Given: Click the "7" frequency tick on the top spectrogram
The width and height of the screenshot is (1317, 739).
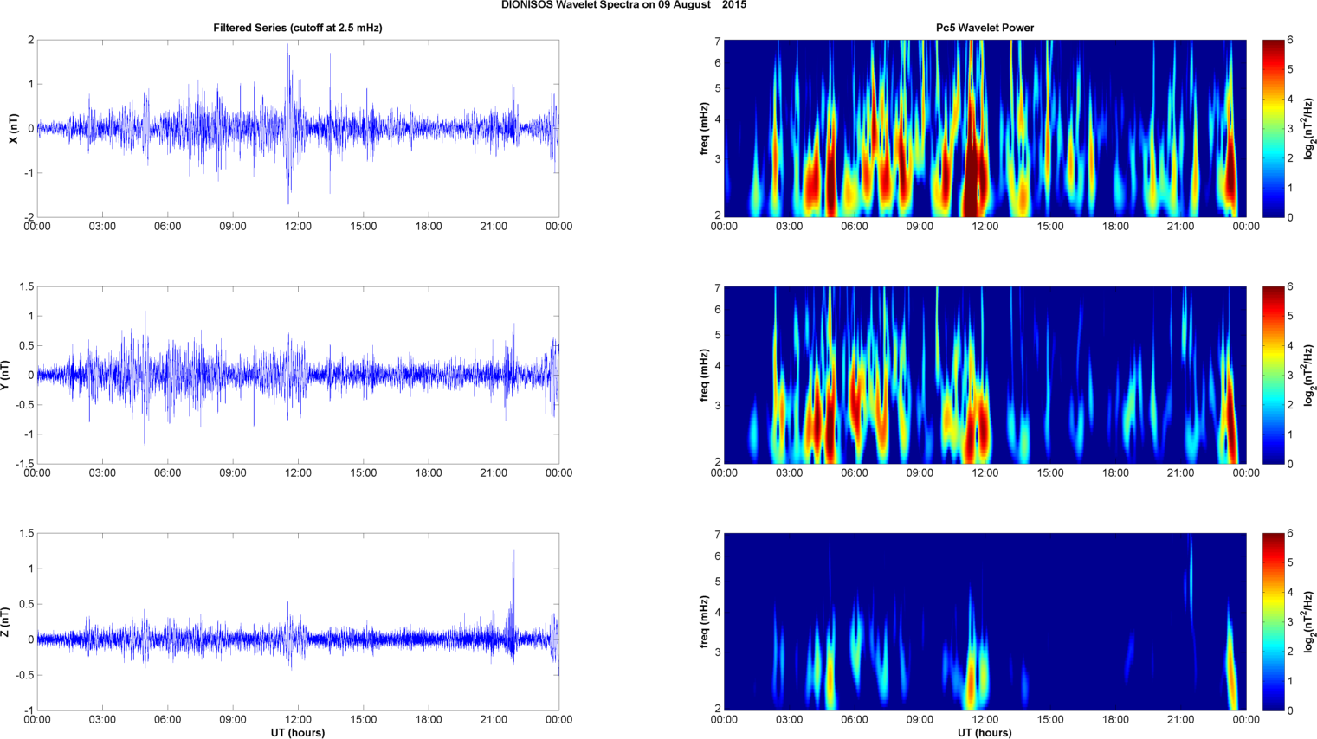Looking at the screenshot, I should [718, 41].
